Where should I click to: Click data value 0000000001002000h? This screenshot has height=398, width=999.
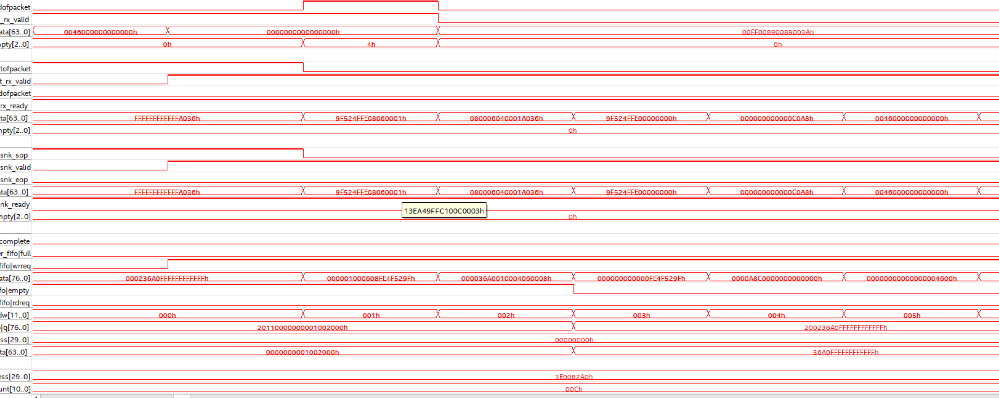(302, 352)
